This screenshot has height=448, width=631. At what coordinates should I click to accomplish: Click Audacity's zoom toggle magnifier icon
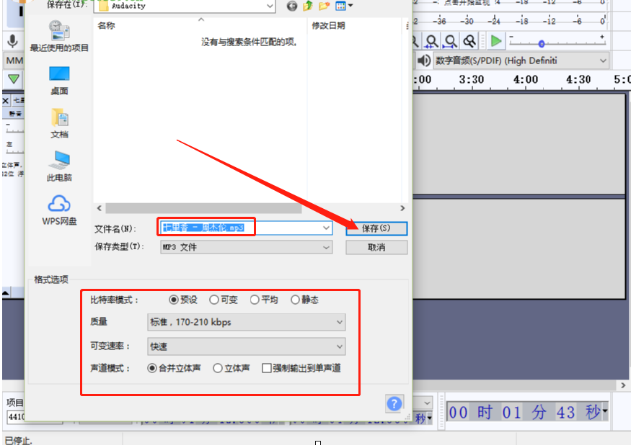point(469,41)
